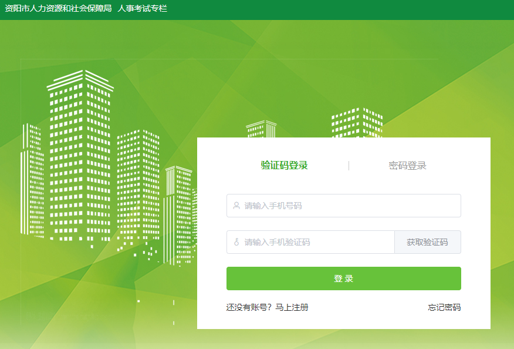Open the 马上注册 registration link
This screenshot has width=514, height=349.
click(292, 307)
